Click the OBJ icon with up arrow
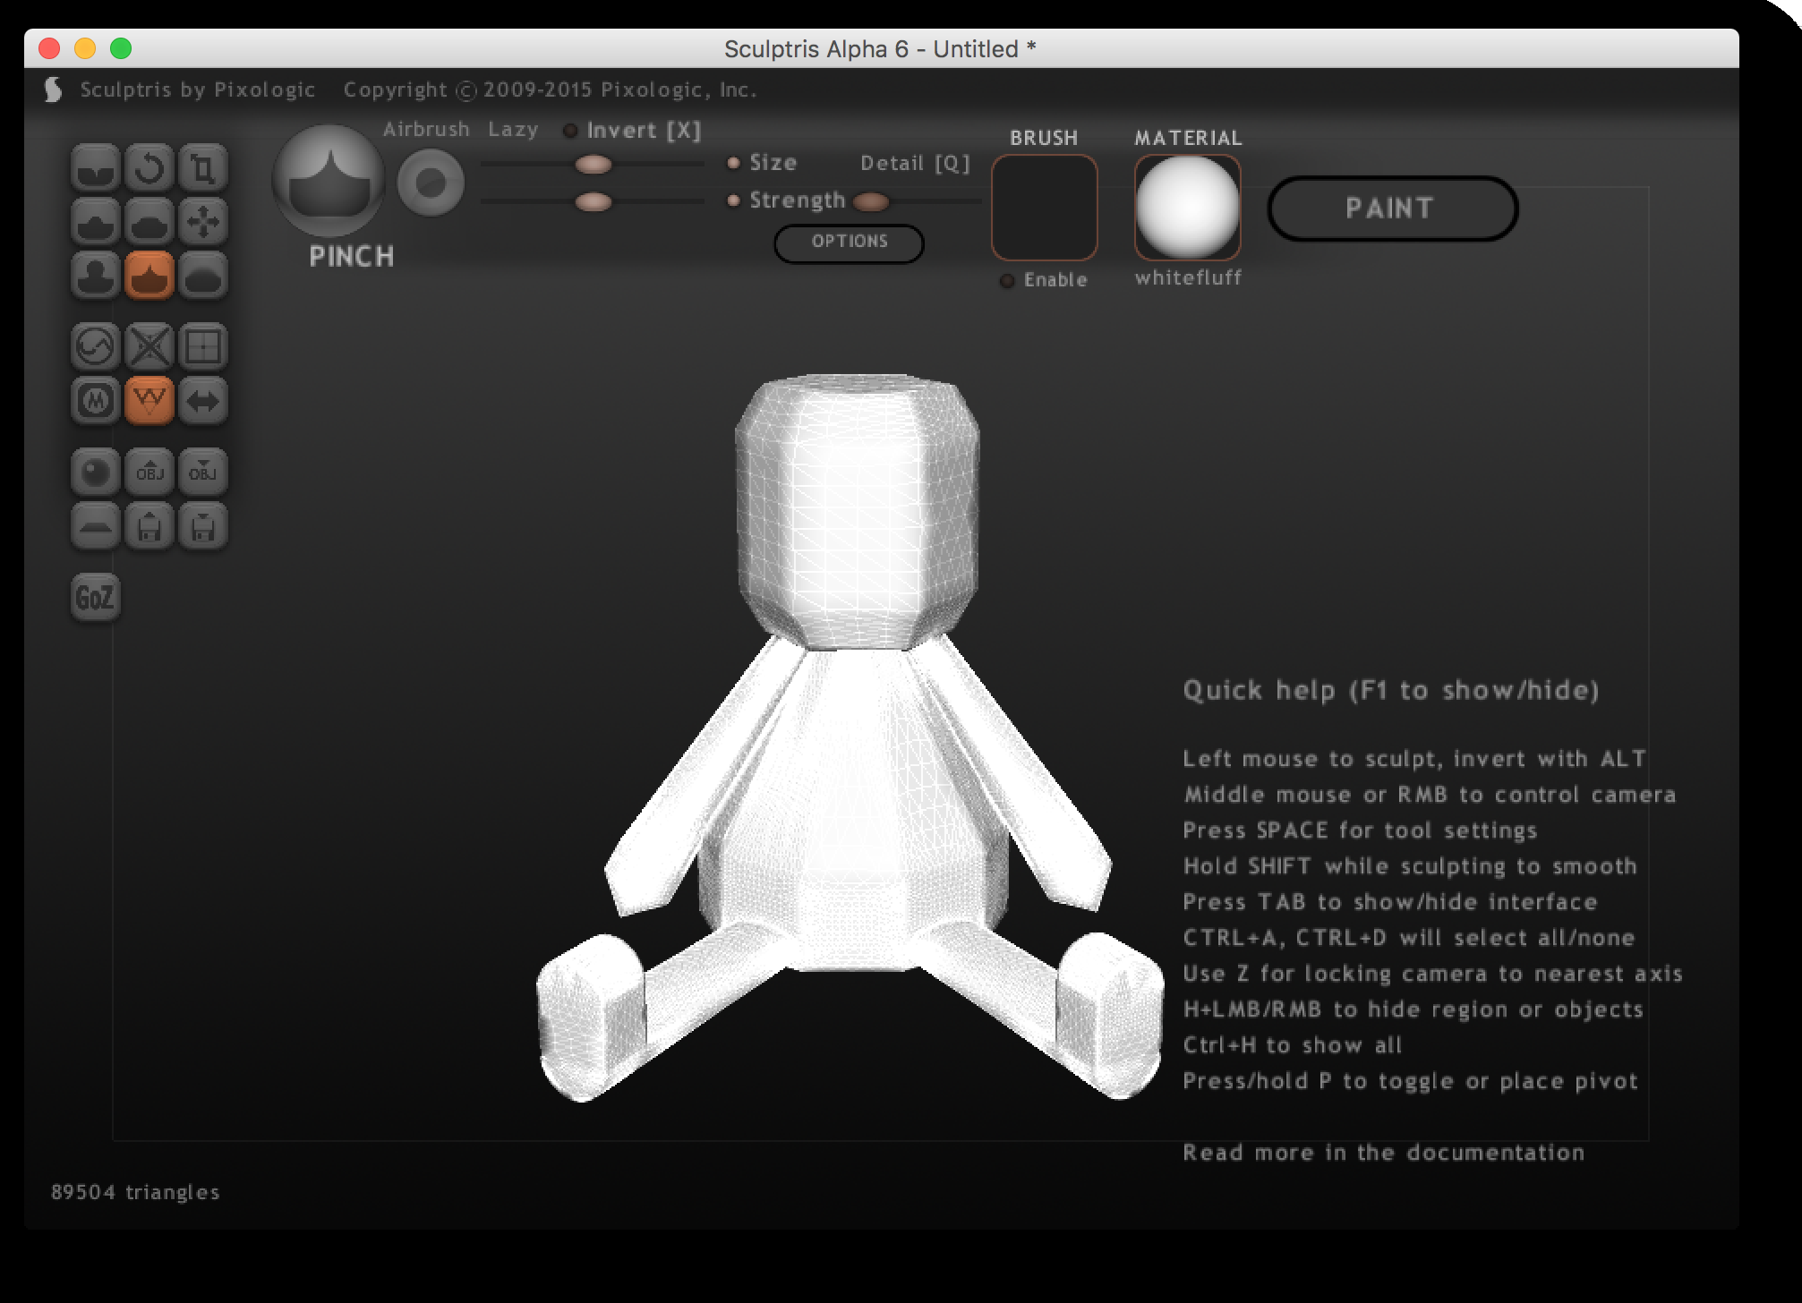 coord(149,472)
